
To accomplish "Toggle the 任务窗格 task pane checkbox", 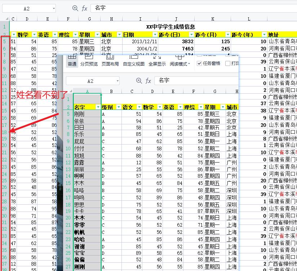I will pos(199,63).
